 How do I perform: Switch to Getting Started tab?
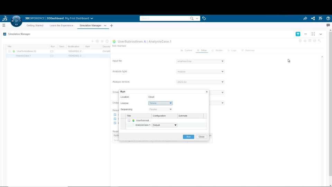[x=35, y=25]
